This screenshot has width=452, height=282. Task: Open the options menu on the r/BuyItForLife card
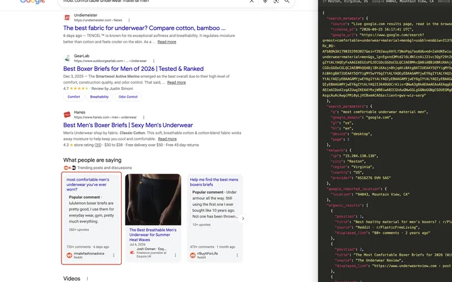[x=237, y=255]
